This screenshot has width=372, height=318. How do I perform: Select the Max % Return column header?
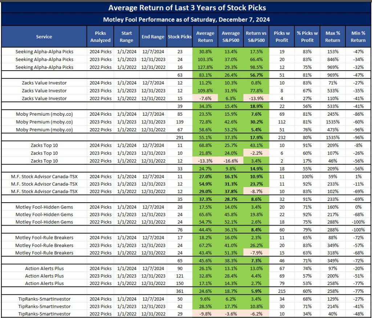tap(333, 36)
